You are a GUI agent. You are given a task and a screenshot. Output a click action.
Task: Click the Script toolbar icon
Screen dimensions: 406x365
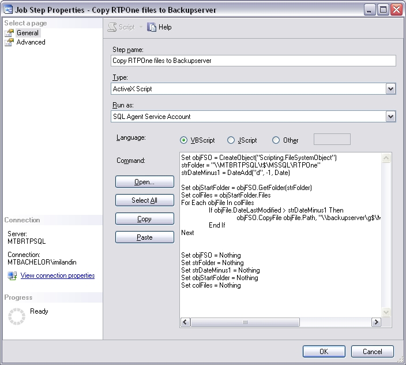tap(113, 27)
